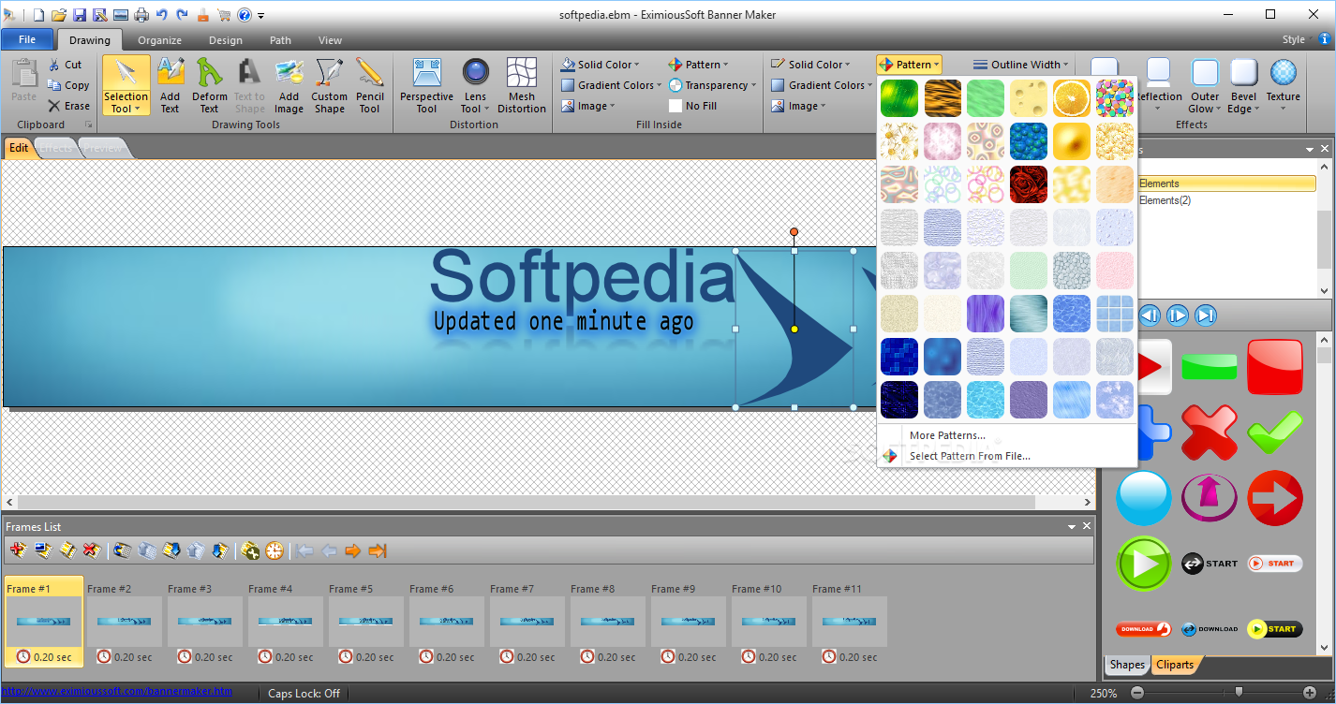Screen dimensions: 1336x704
Task: Copy the selection to clipboard
Action: pos(69,85)
